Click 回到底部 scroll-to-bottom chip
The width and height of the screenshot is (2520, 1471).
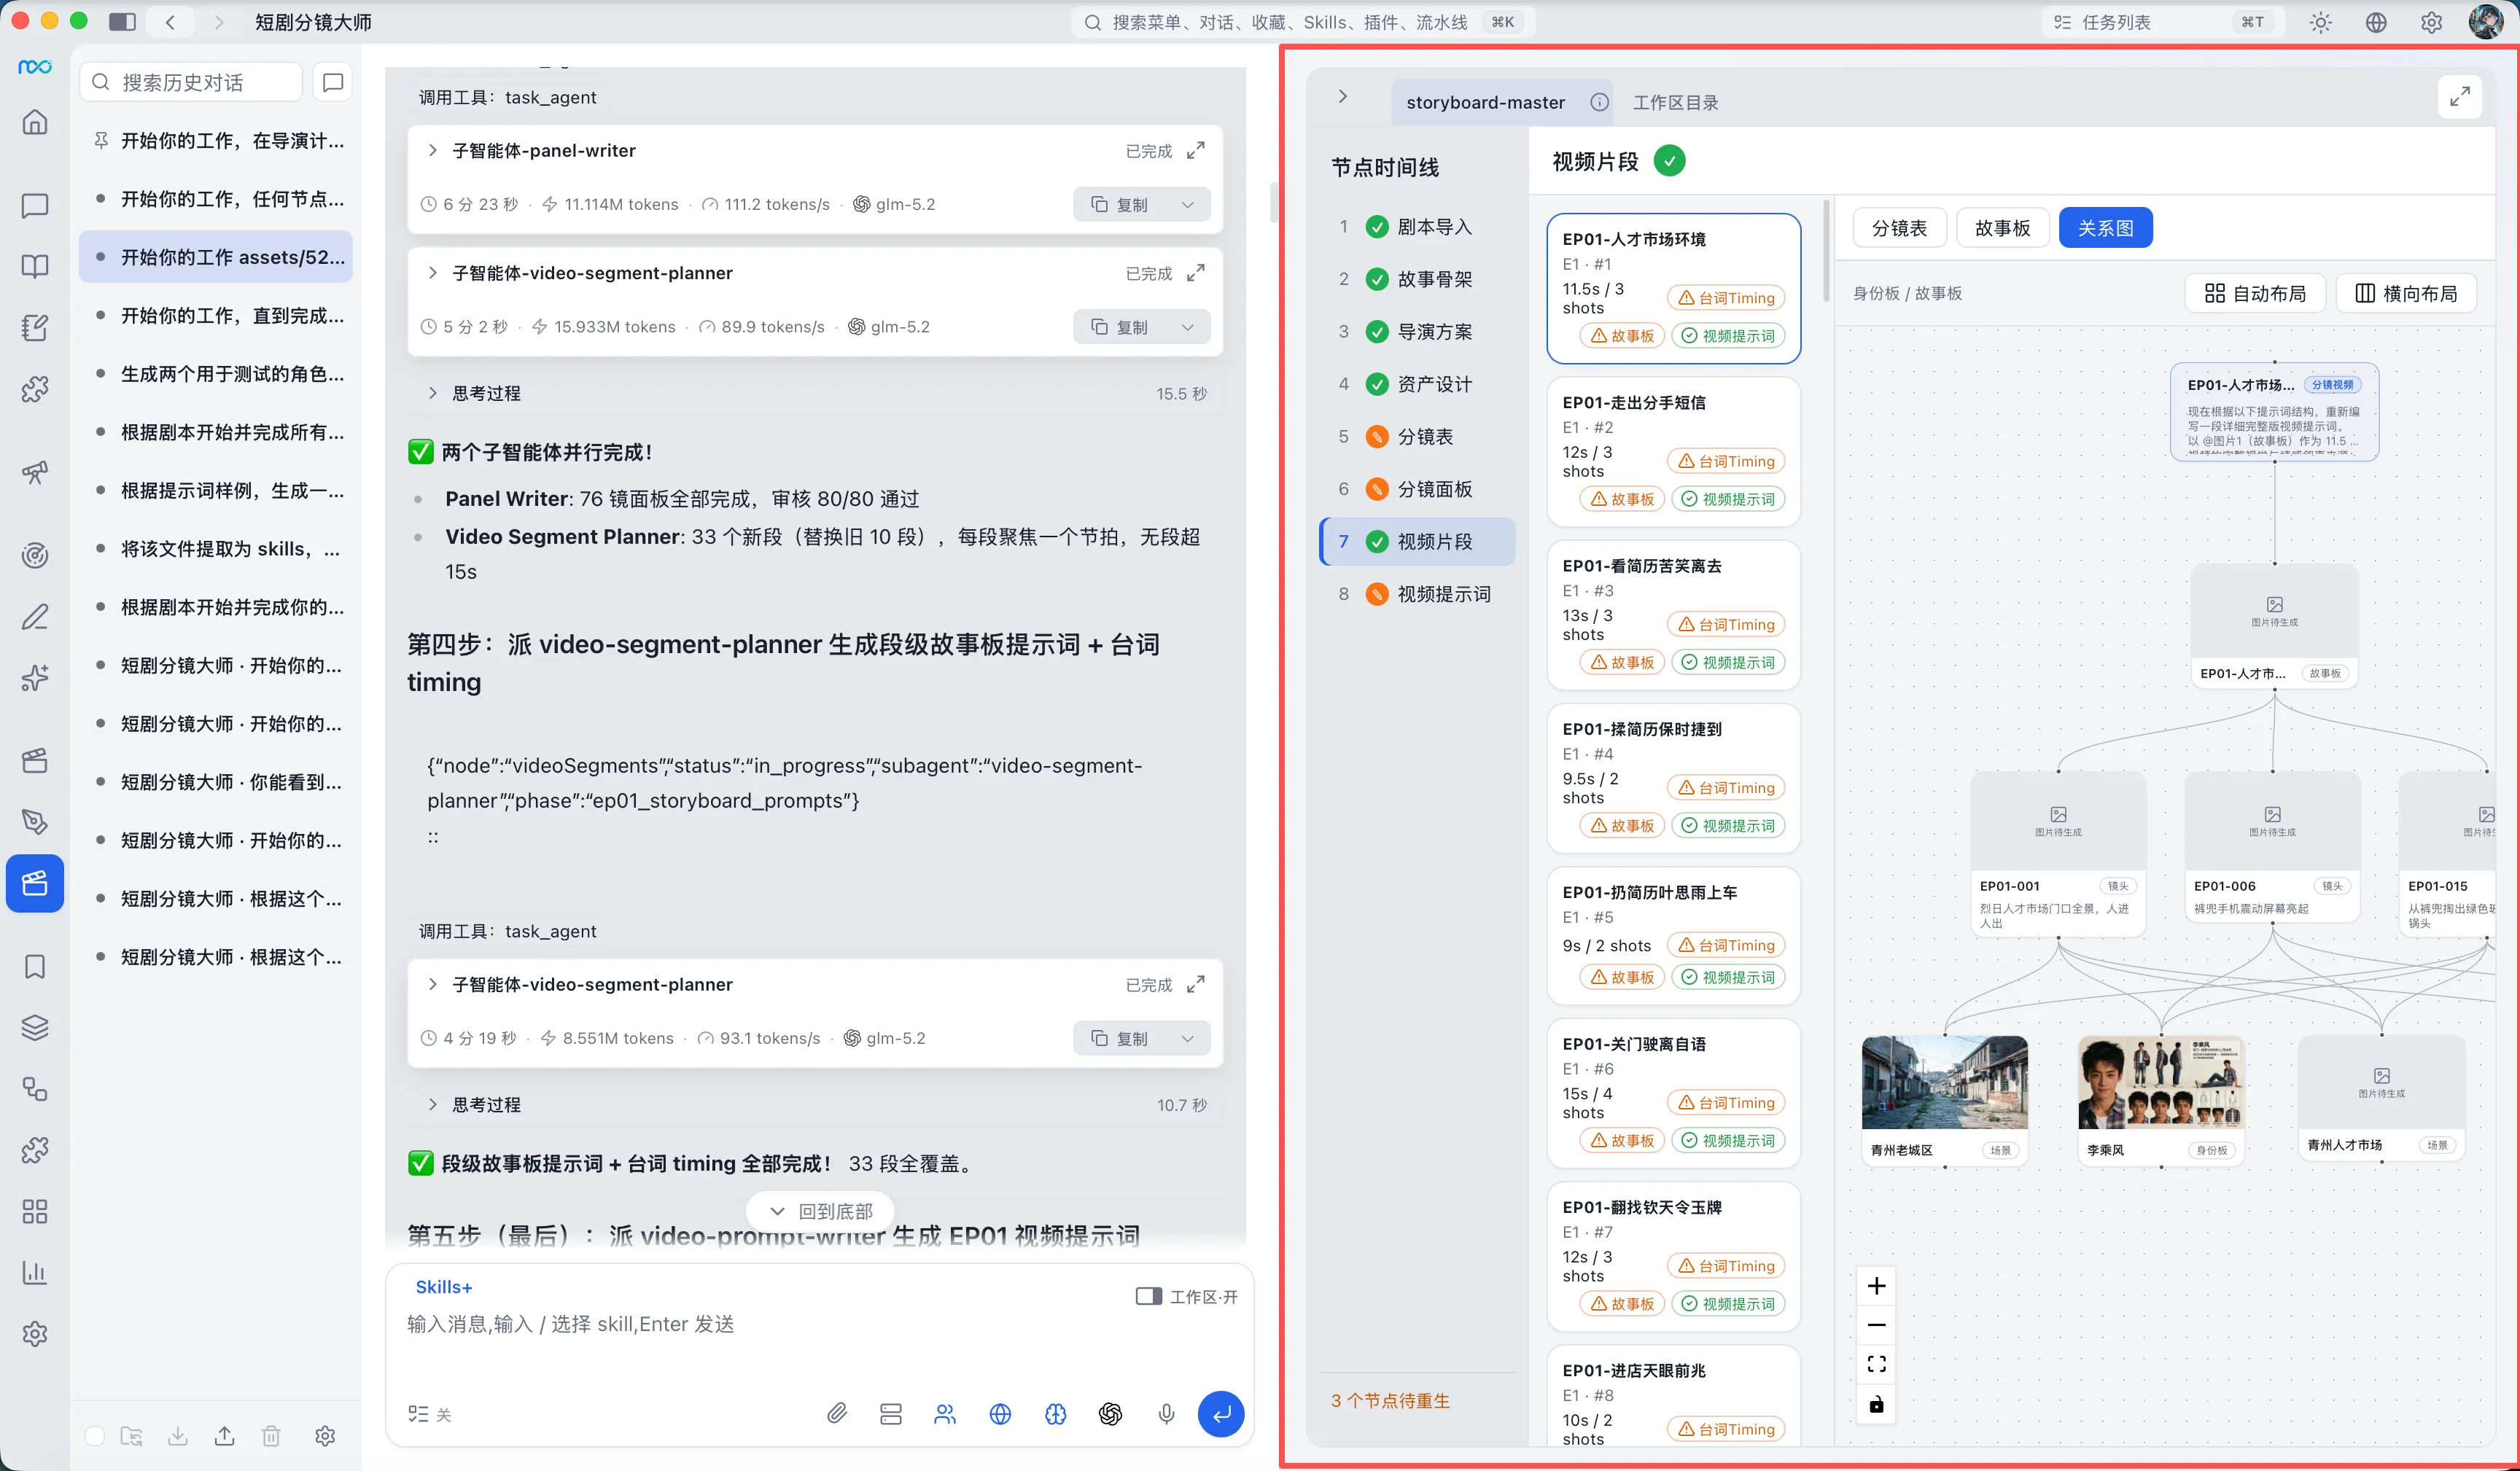(820, 1211)
